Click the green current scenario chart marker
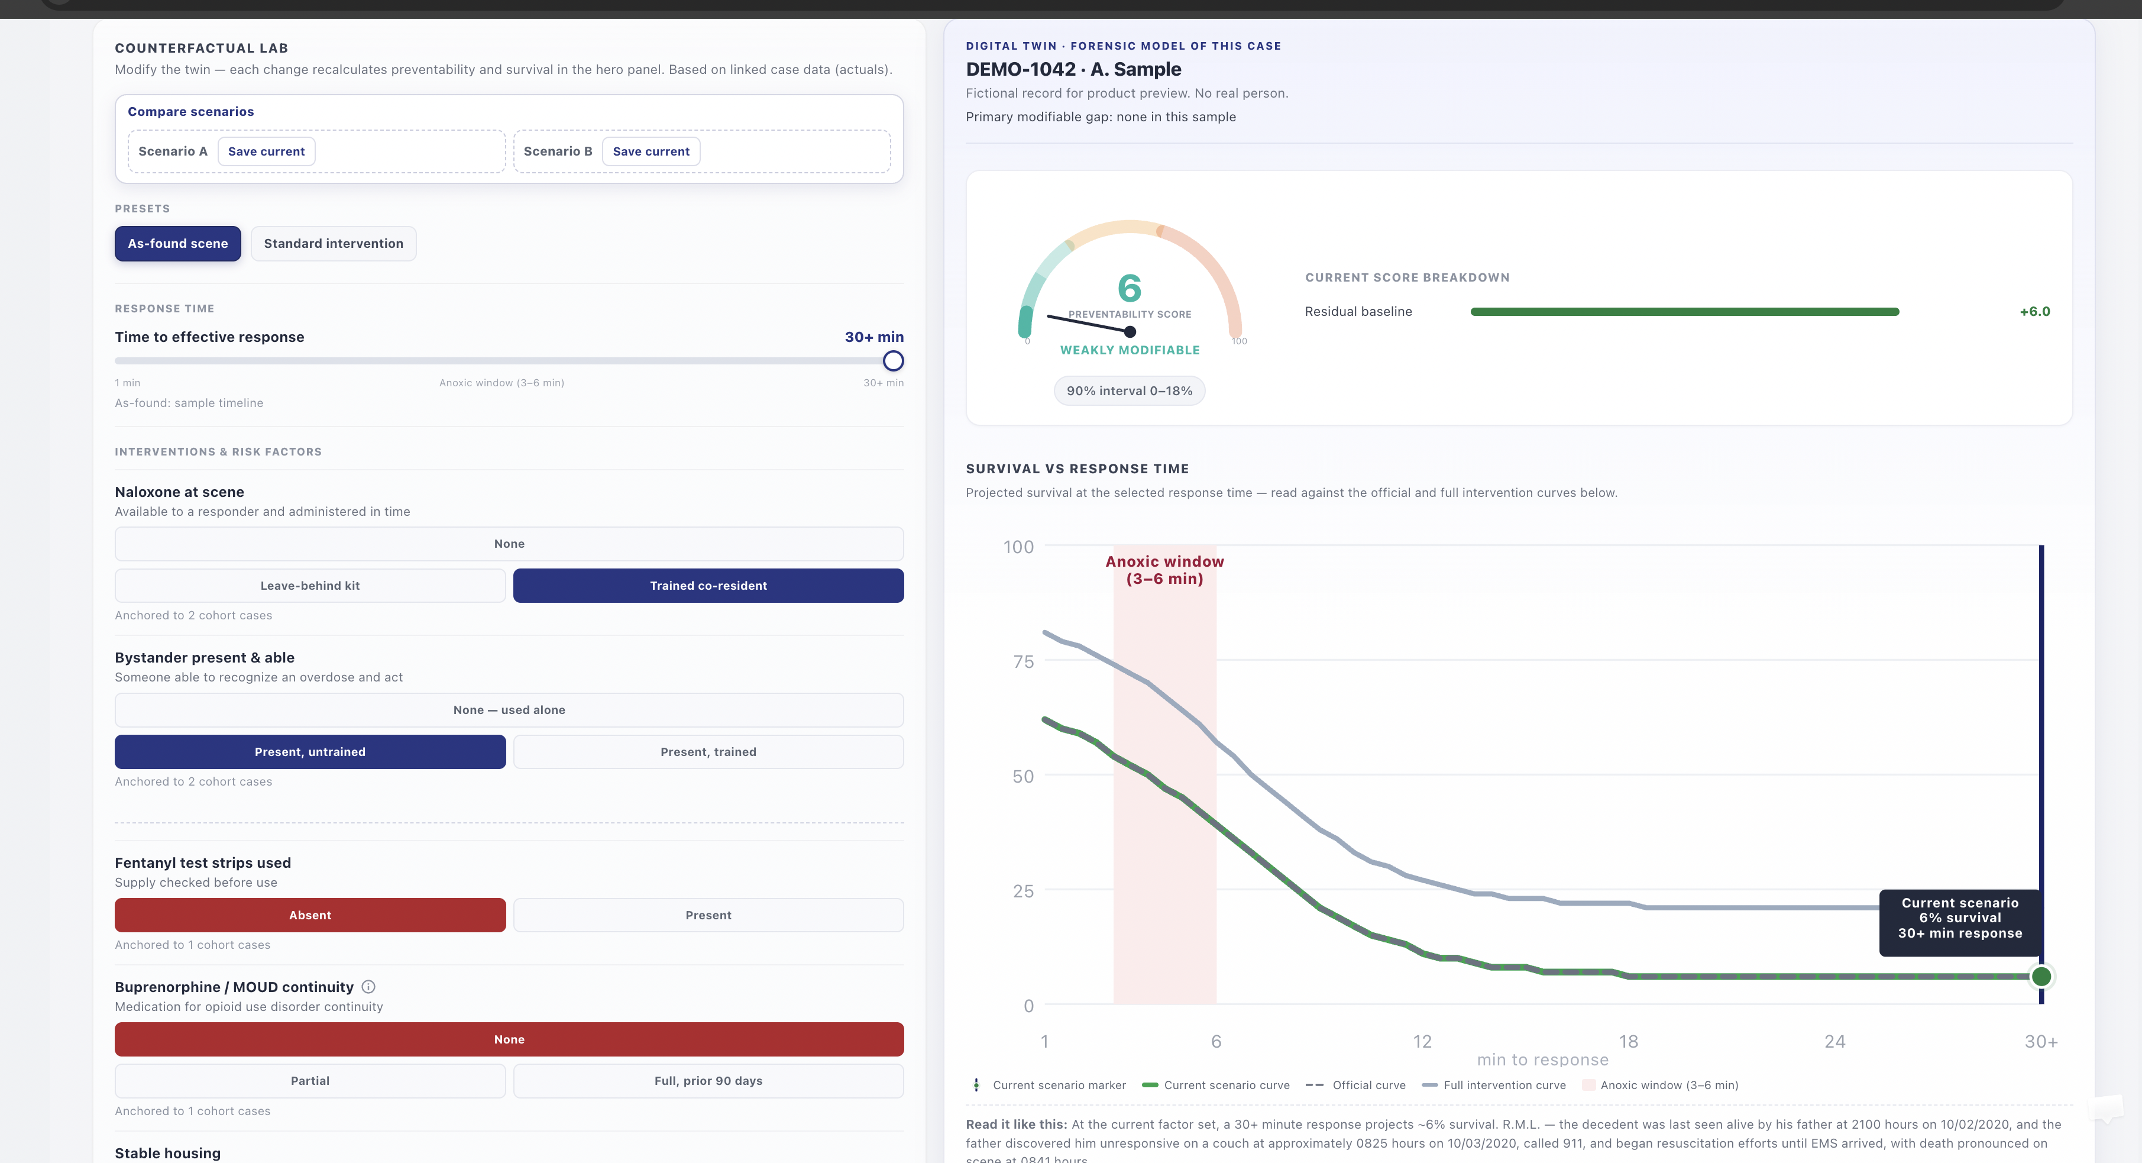Viewport: 2142px width, 1163px height. coord(2040,977)
